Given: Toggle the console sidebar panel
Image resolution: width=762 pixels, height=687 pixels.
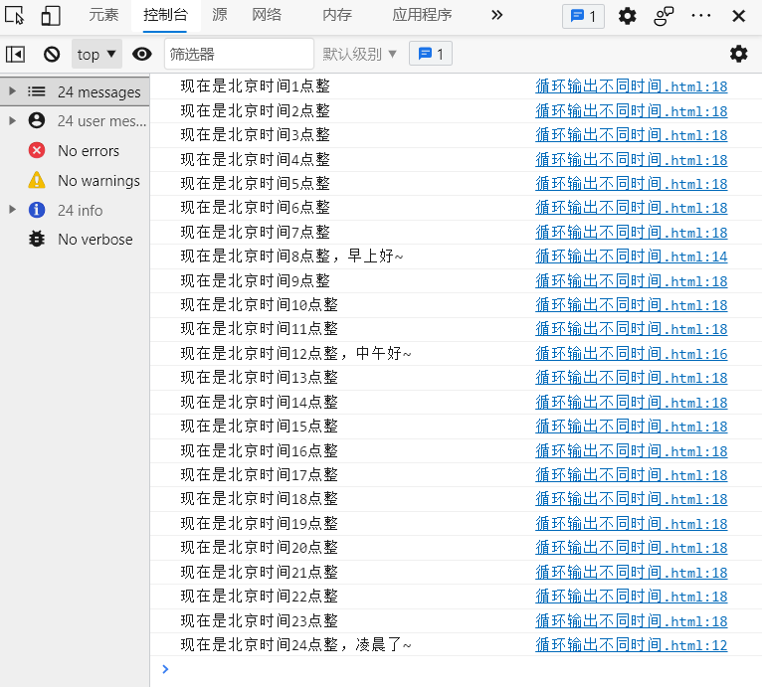Looking at the screenshot, I should point(16,54).
